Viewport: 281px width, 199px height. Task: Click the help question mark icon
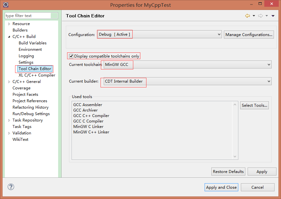pos(11,187)
